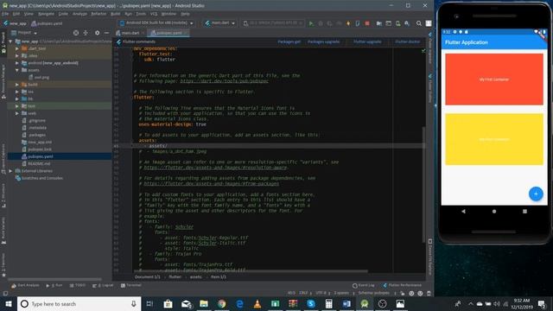The height and width of the screenshot is (311, 553).
Task: Click the 'assets' breadcrumb at editor bottom
Action: coord(196,276)
